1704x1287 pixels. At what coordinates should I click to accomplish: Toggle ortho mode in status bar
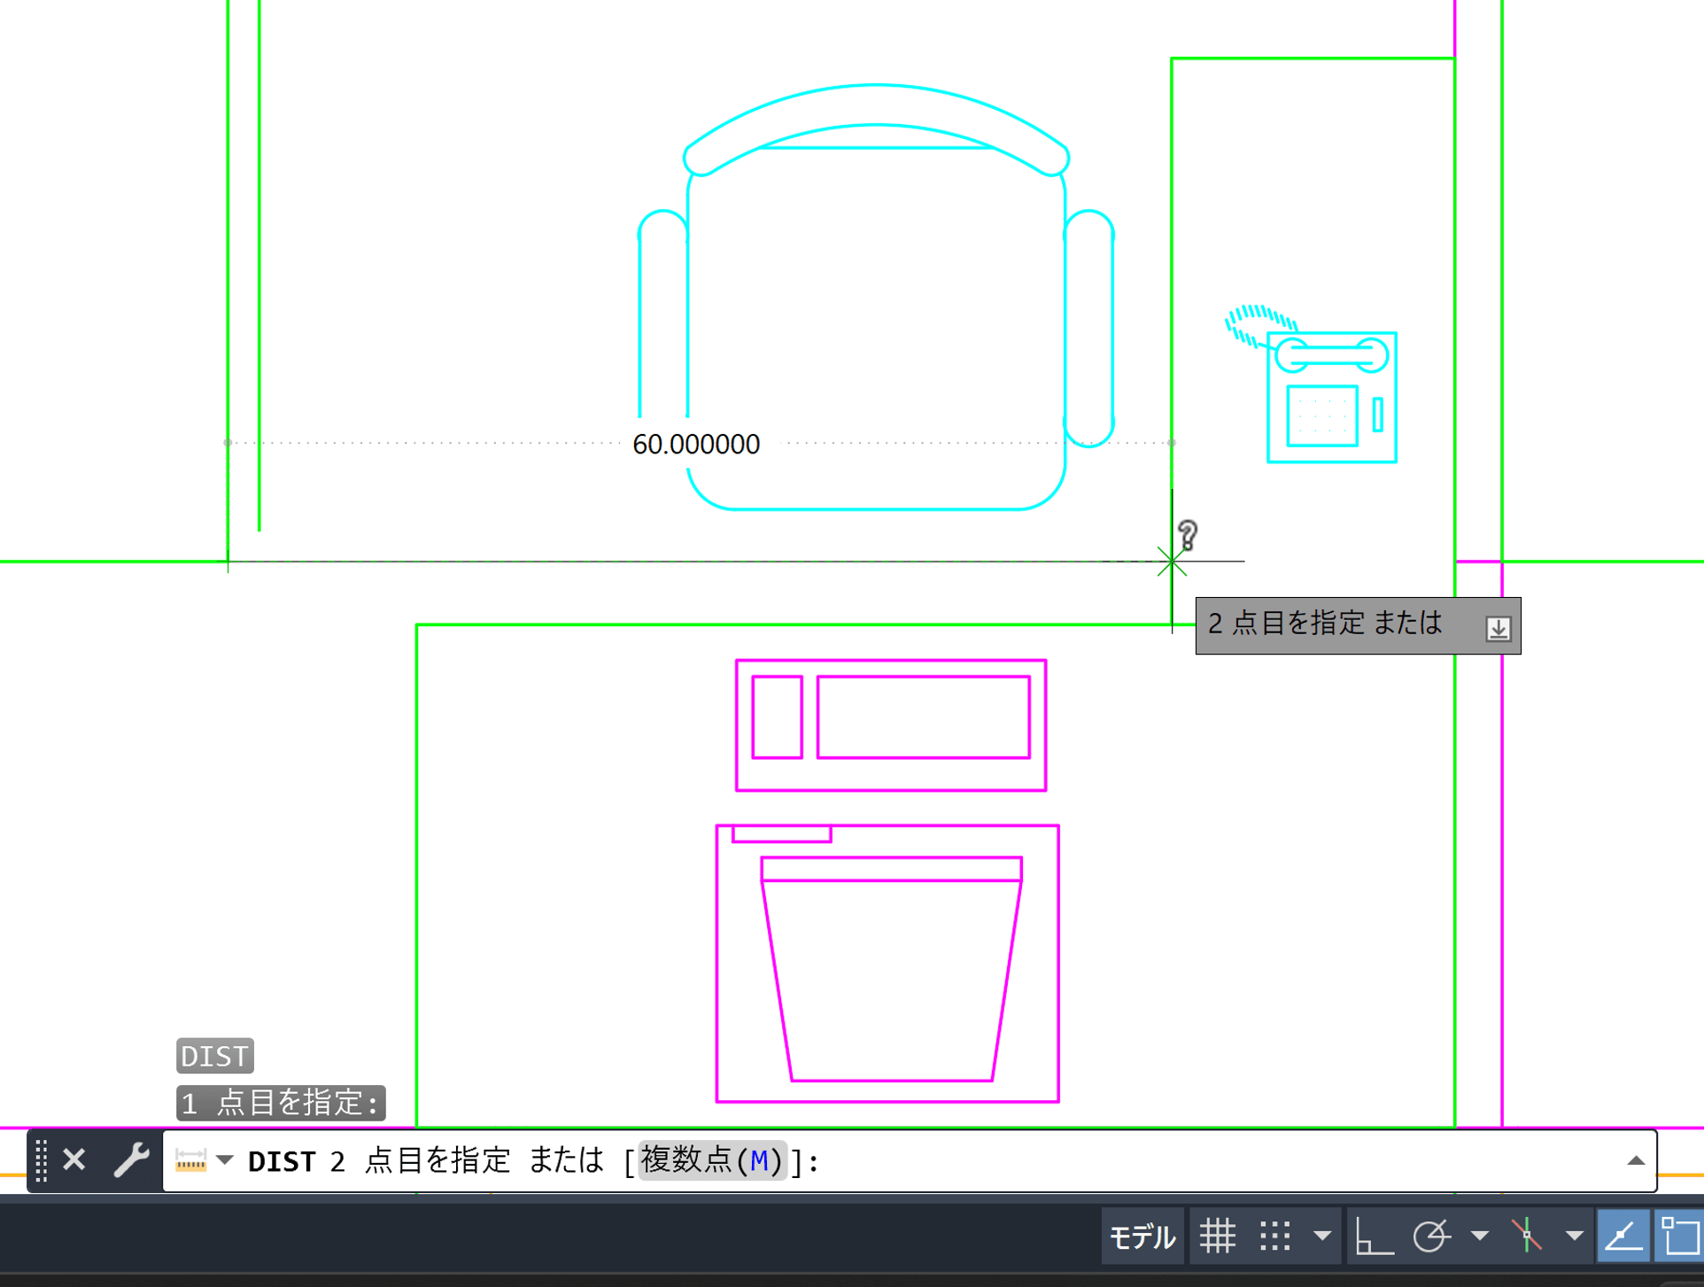1374,1236
